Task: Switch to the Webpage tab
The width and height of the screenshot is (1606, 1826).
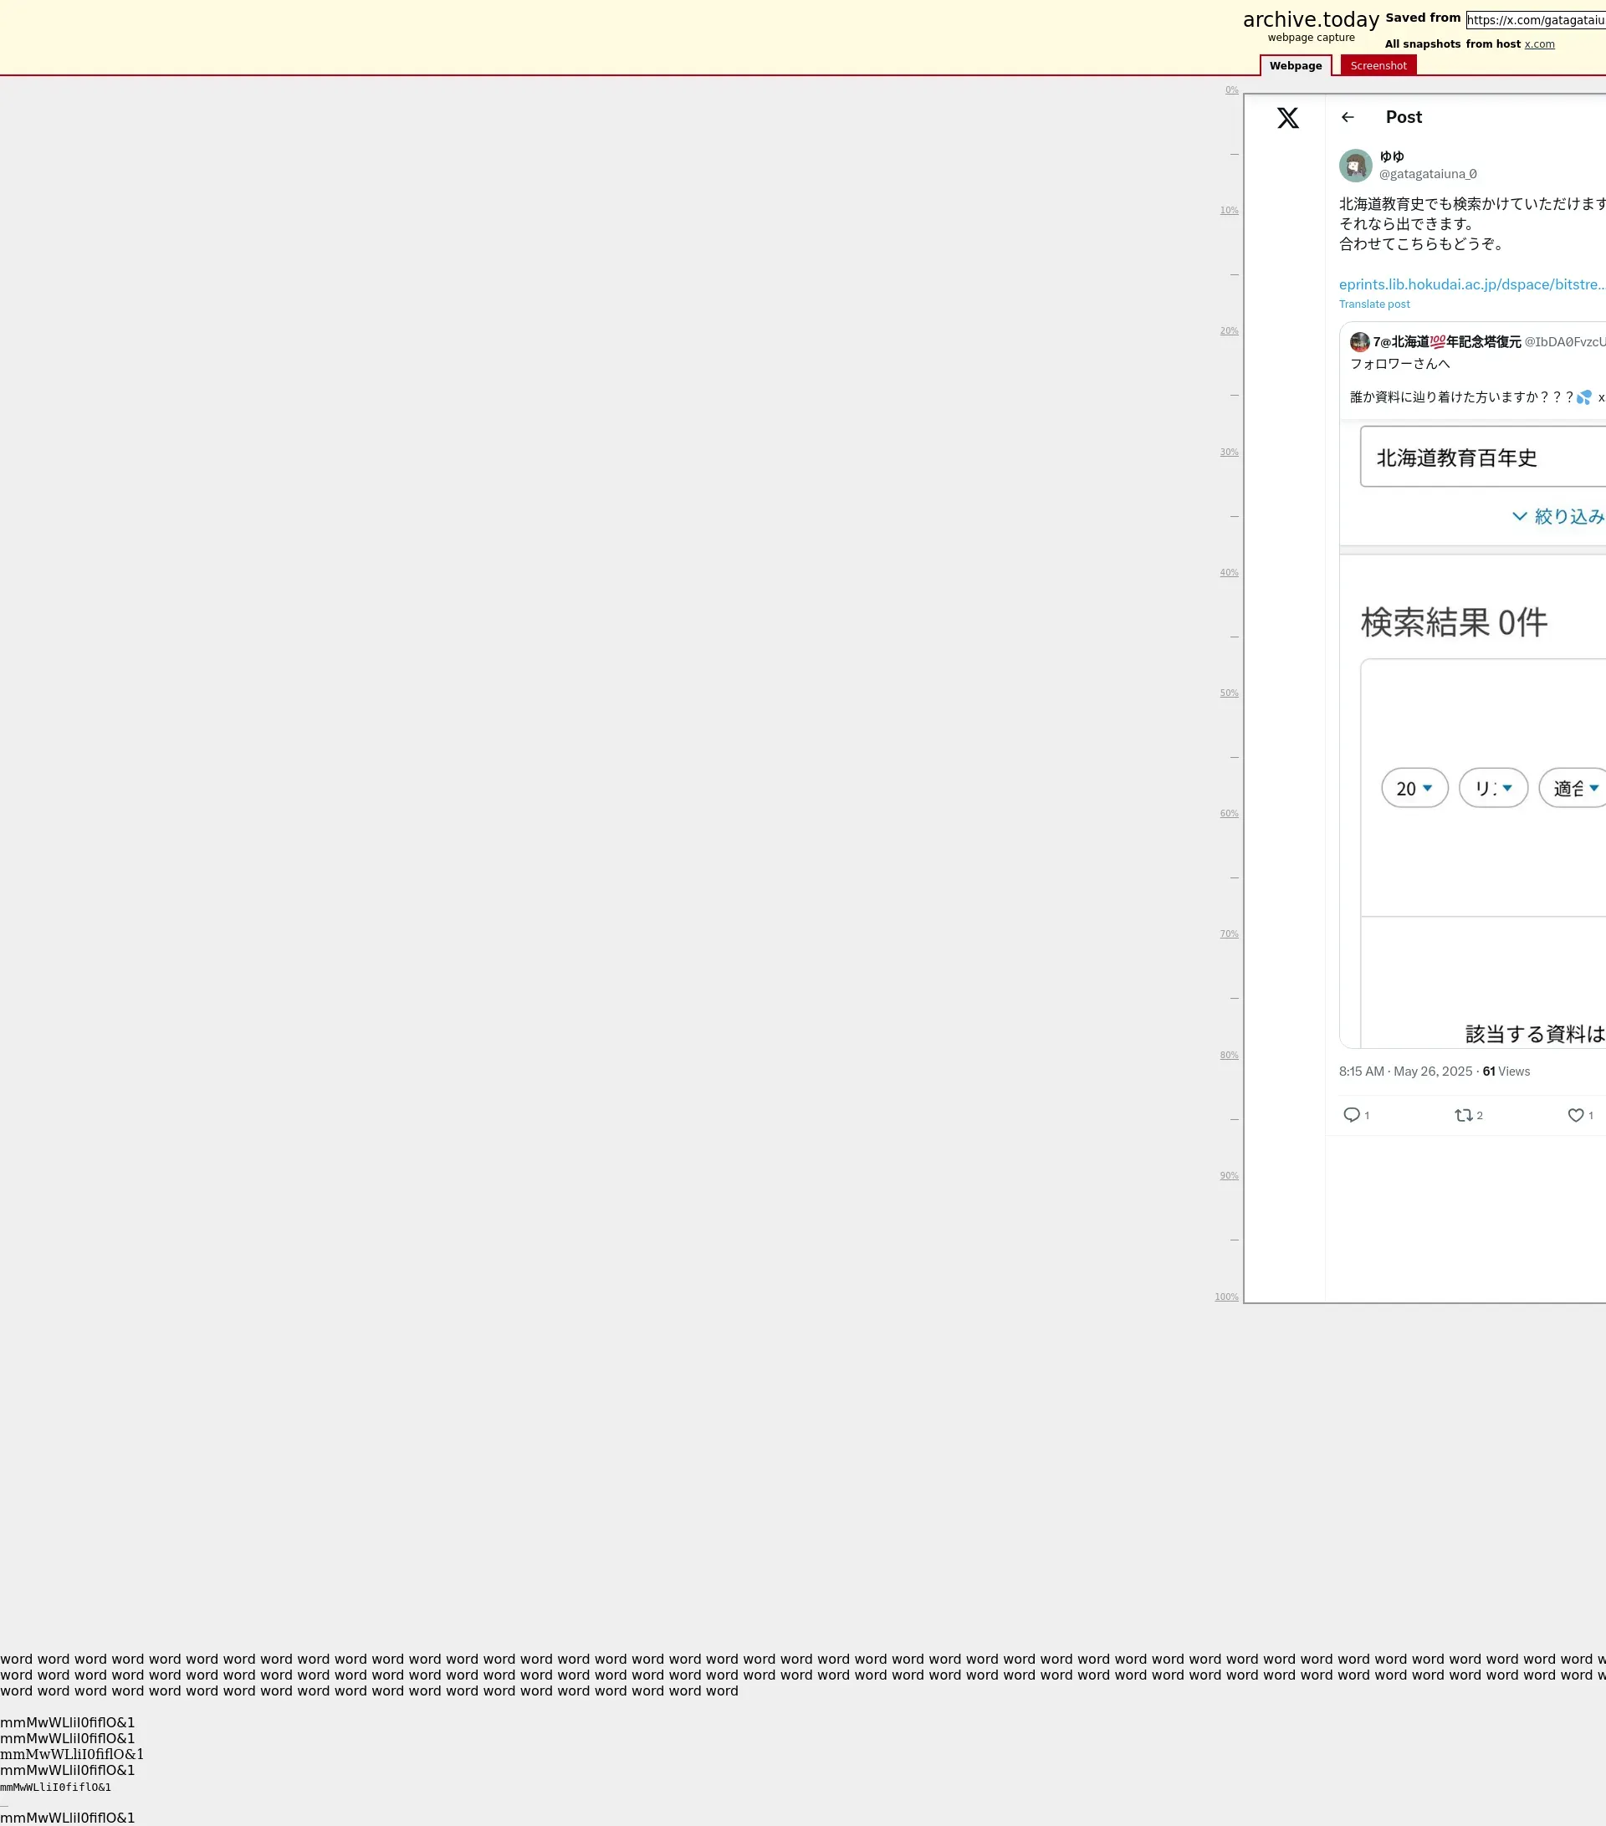Action: click(x=1295, y=65)
